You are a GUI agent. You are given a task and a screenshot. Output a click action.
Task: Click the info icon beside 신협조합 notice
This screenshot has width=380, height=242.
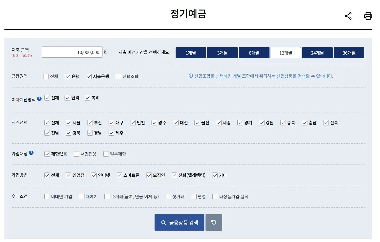tap(191, 76)
